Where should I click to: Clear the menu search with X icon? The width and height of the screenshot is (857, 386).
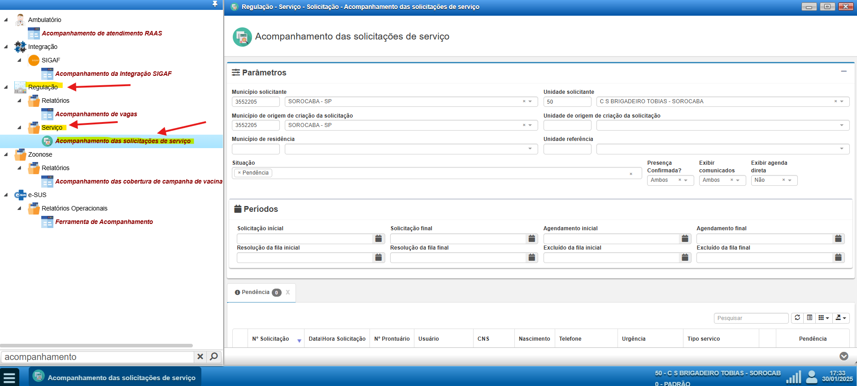pyautogui.click(x=200, y=356)
